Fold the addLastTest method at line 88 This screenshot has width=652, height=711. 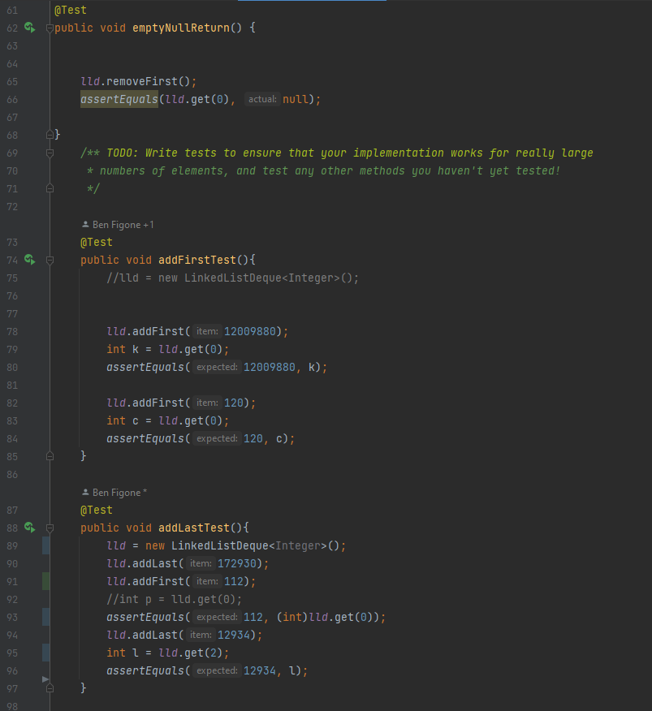50,528
